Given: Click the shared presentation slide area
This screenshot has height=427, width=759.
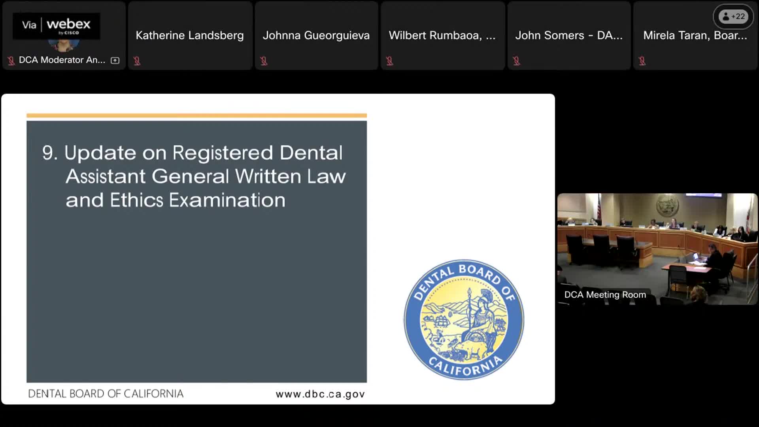Looking at the screenshot, I should 277,249.
